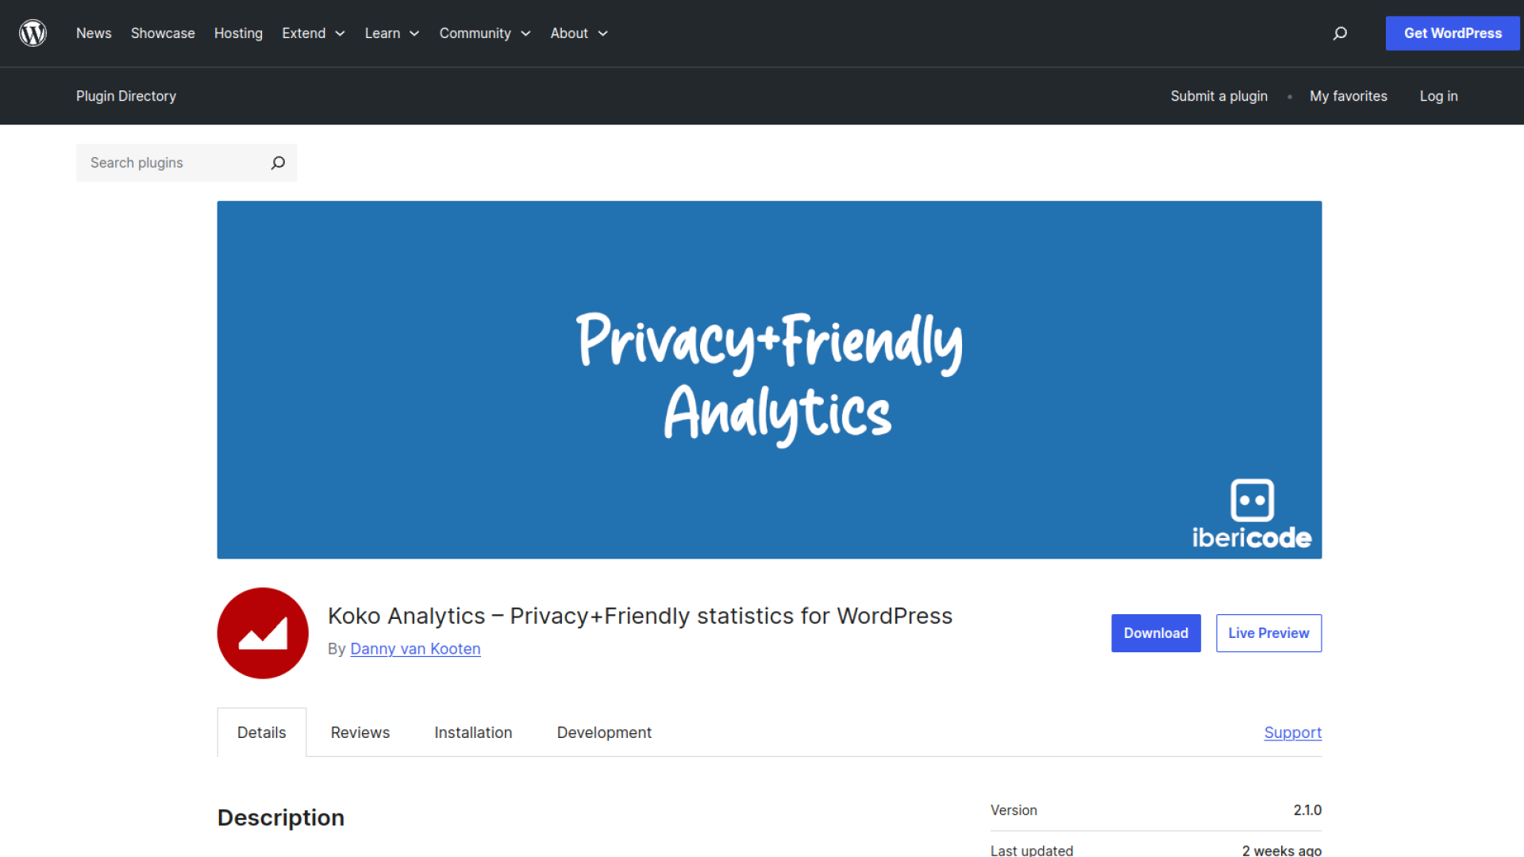Click the search plugins magnifier icon
This screenshot has width=1524, height=857.
278,163
